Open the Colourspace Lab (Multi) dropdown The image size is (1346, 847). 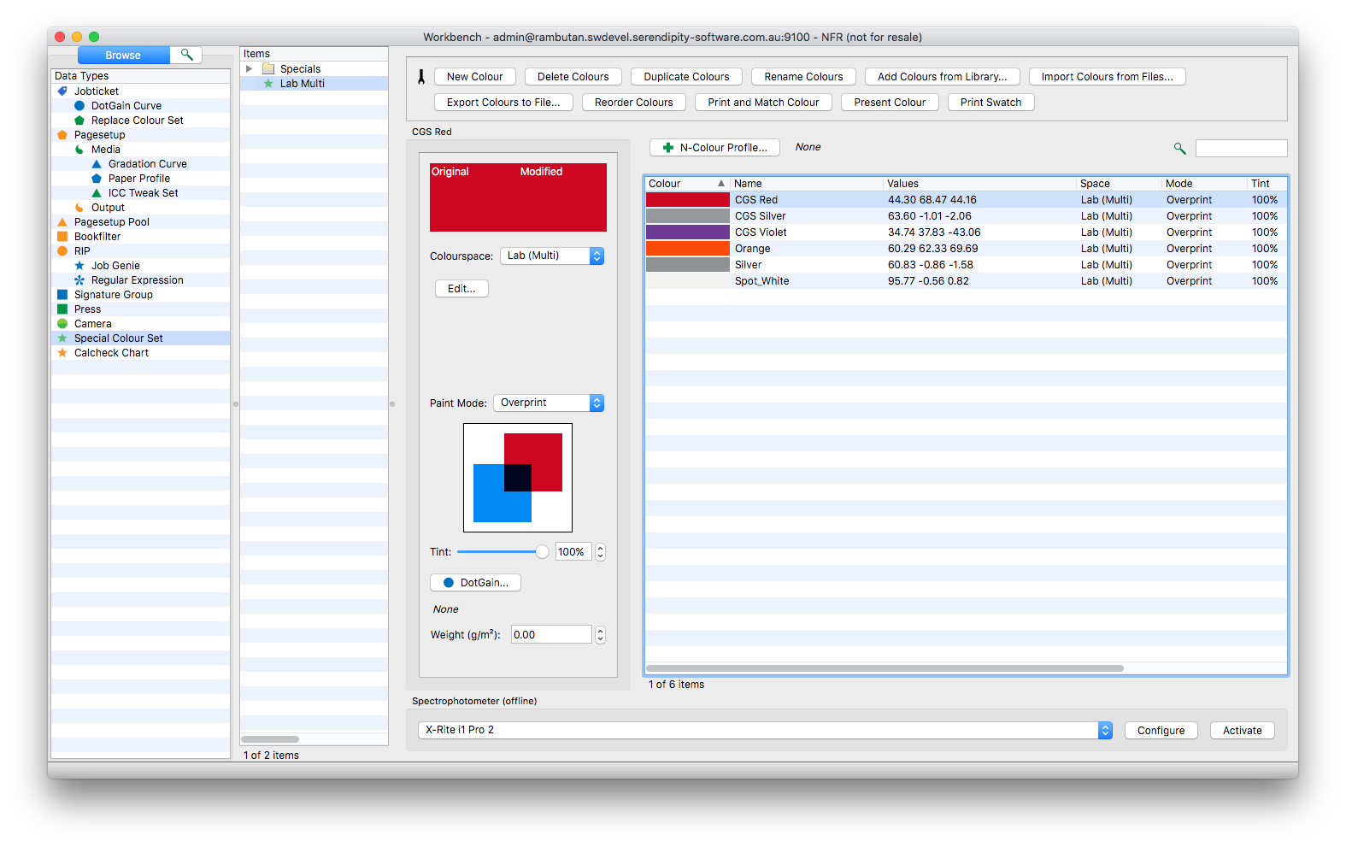pos(552,256)
